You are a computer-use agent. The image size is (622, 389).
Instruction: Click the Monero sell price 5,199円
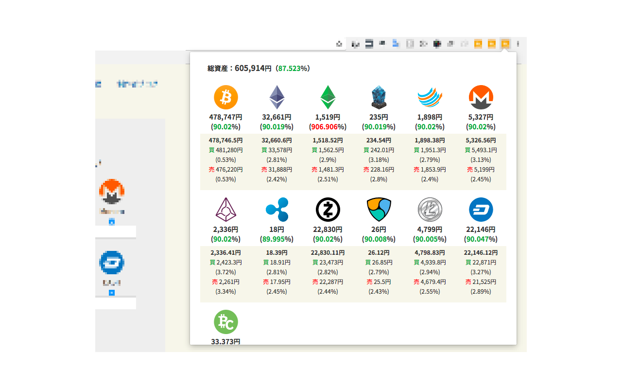(484, 170)
